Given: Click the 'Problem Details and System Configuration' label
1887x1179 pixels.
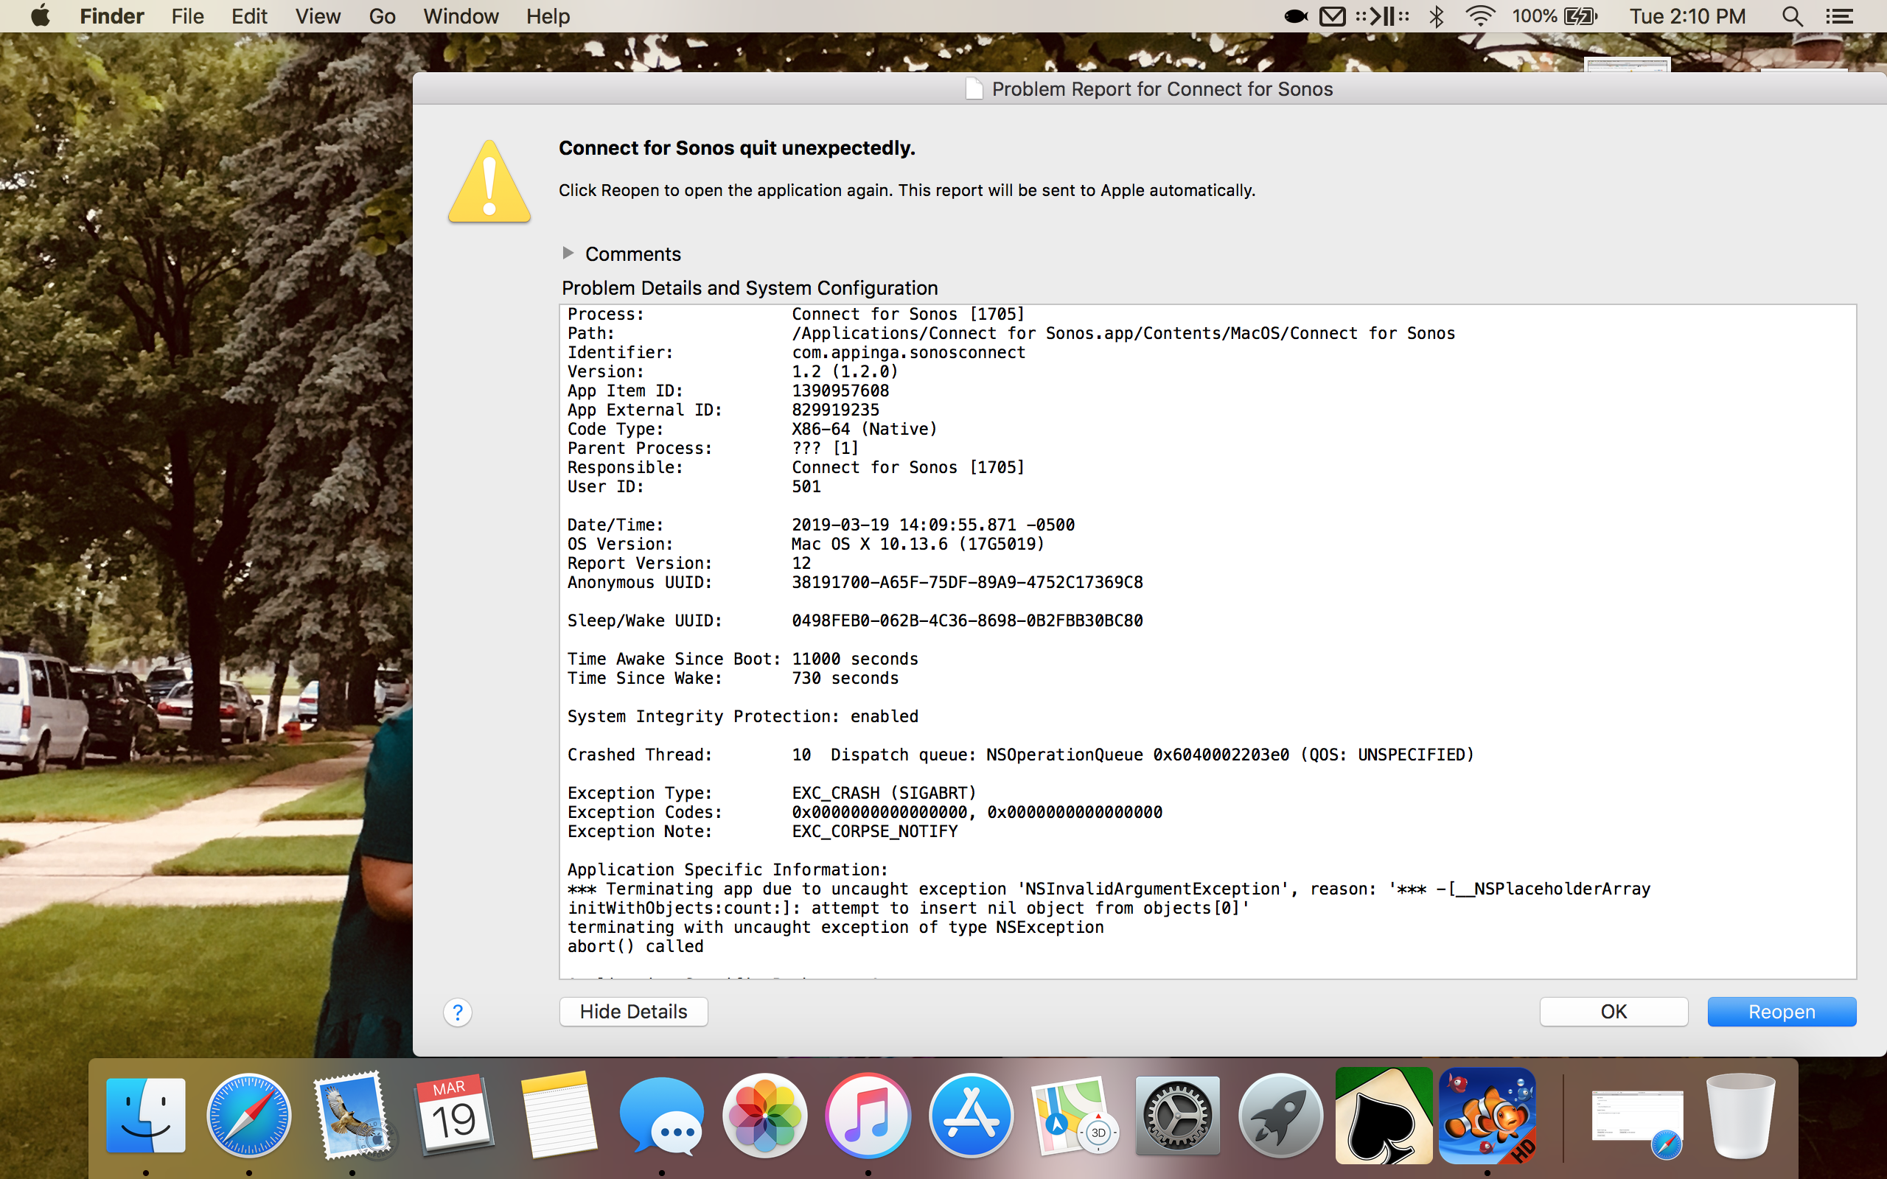Looking at the screenshot, I should pos(750,289).
